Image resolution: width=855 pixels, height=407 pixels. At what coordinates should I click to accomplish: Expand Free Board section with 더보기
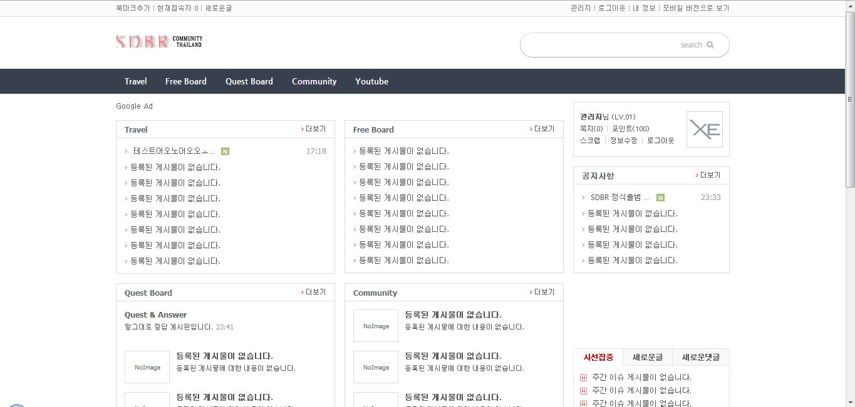542,129
